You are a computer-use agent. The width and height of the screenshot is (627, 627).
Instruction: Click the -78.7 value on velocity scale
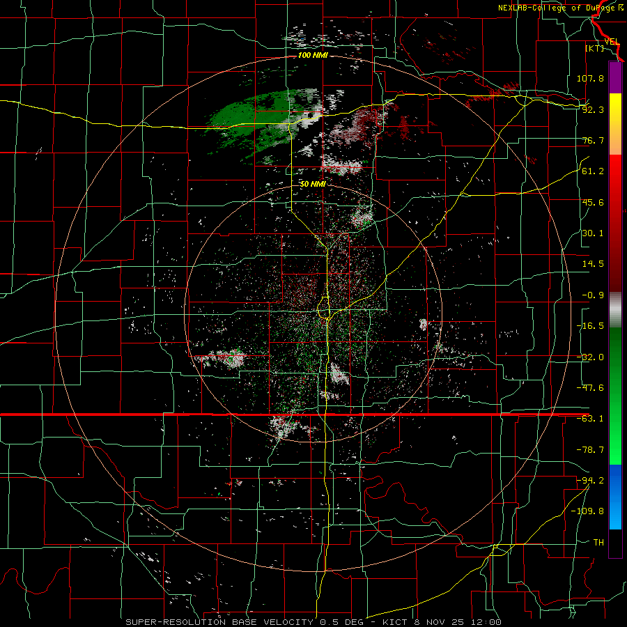point(590,450)
